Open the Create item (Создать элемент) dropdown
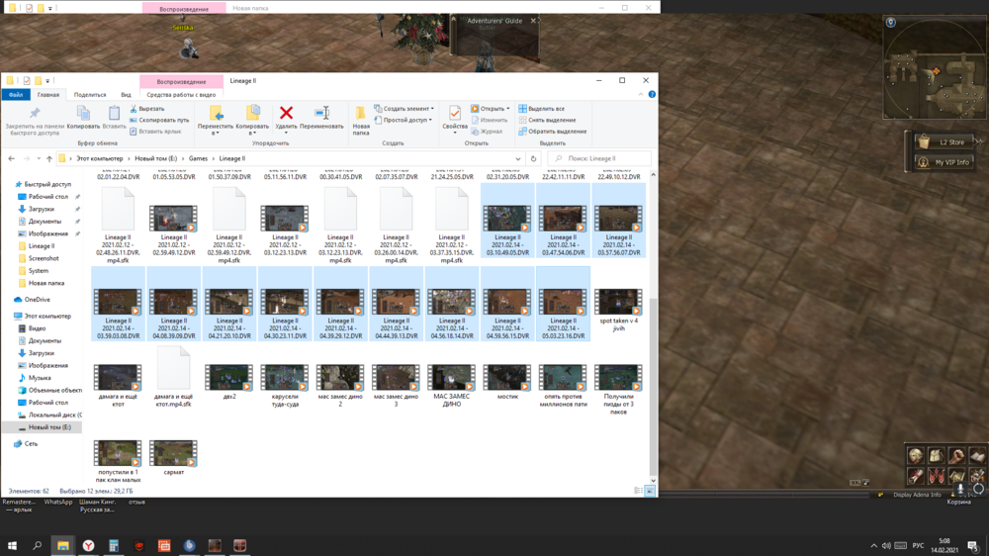 pos(405,109)
